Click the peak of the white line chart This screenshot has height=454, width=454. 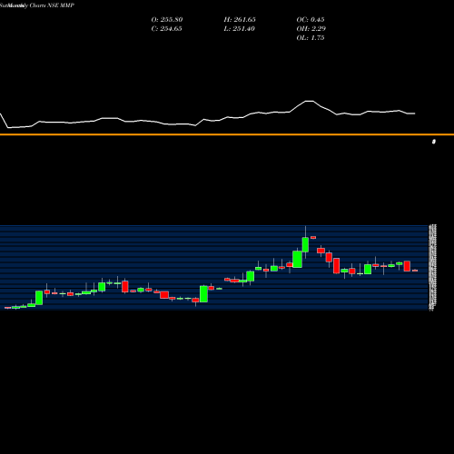pos(310,101)
